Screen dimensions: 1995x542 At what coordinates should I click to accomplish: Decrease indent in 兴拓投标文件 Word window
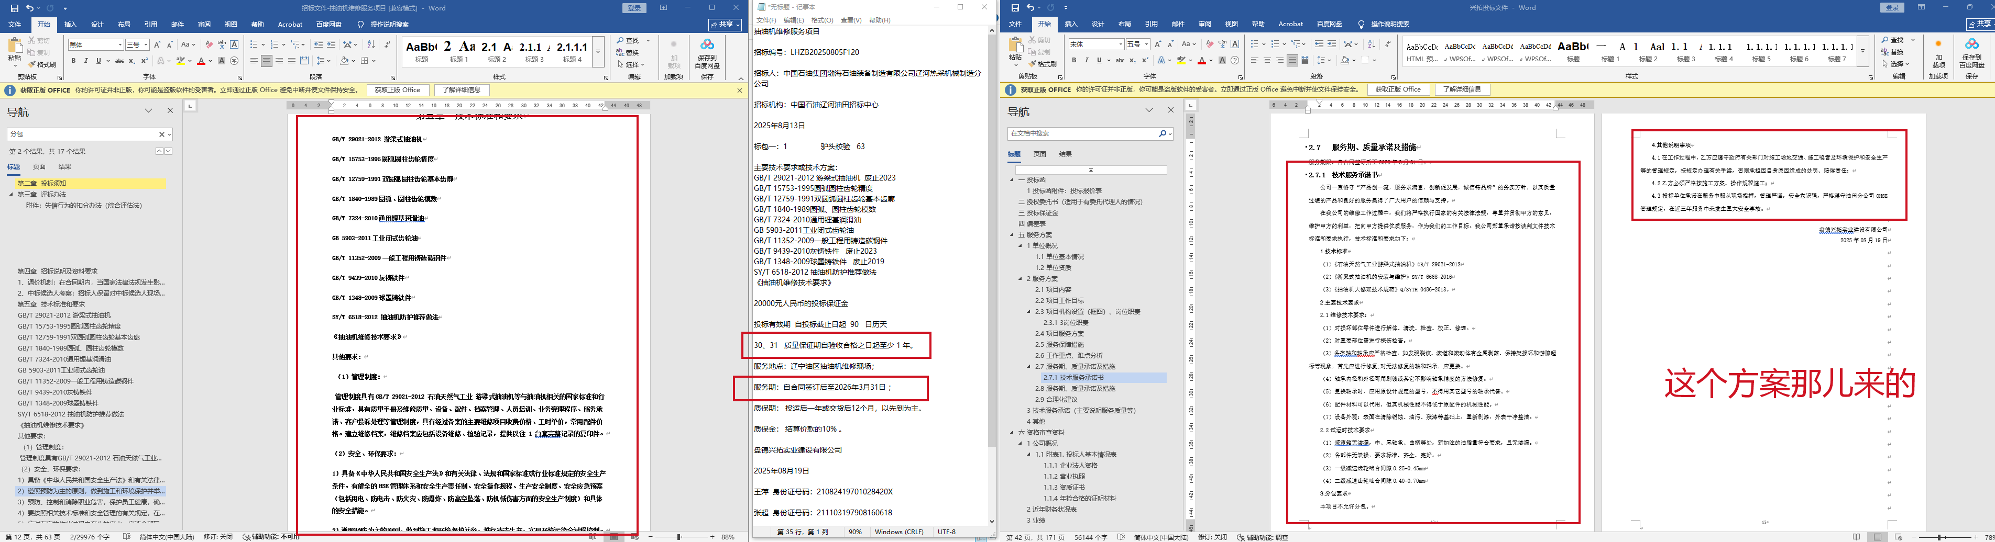[x=1319, y=44]
